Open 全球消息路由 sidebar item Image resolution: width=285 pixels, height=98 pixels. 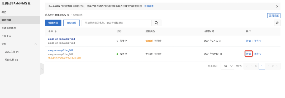point(9,28)
